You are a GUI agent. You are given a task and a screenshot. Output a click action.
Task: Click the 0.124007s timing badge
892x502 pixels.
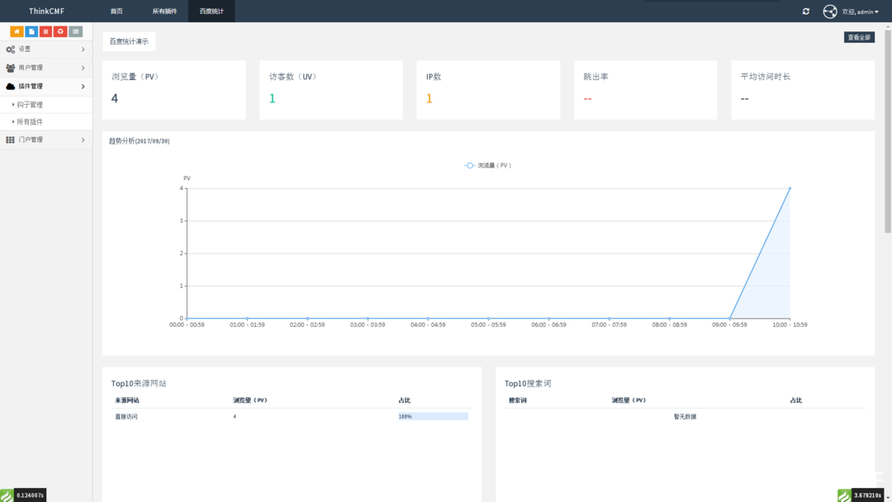point(31,495)
